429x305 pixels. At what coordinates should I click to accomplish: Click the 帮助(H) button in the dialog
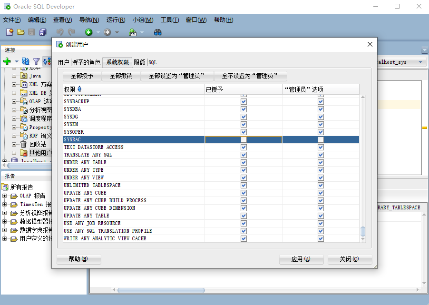pyautogui.click(x=79, y=259)
